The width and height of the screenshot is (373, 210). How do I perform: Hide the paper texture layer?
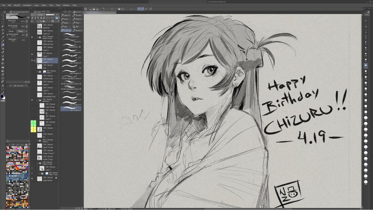point(32,179)
